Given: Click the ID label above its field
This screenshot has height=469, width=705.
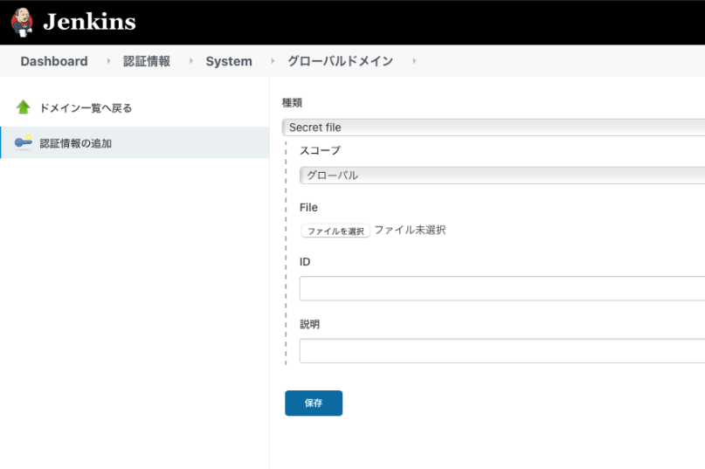Looking at the screenshot, I should tap(305, 262).
